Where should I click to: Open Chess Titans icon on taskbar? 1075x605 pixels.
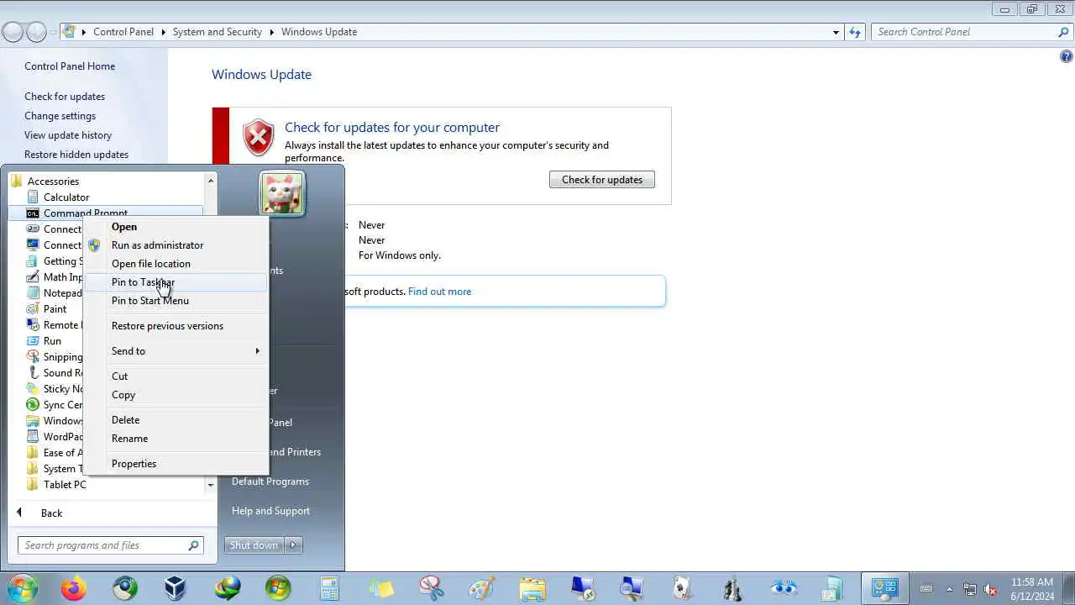[x=733, y=589]
